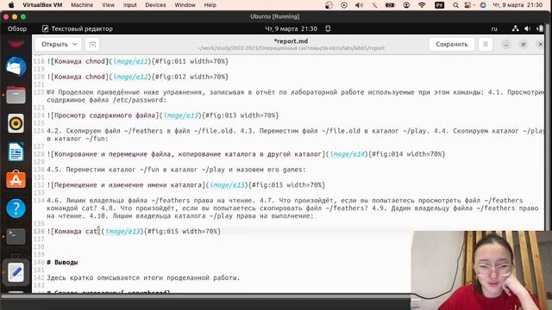The image size is (552, 310).
Task: Open LibreOffice Writer from dock
Action: pyautogui.click(x=16, y=152)
